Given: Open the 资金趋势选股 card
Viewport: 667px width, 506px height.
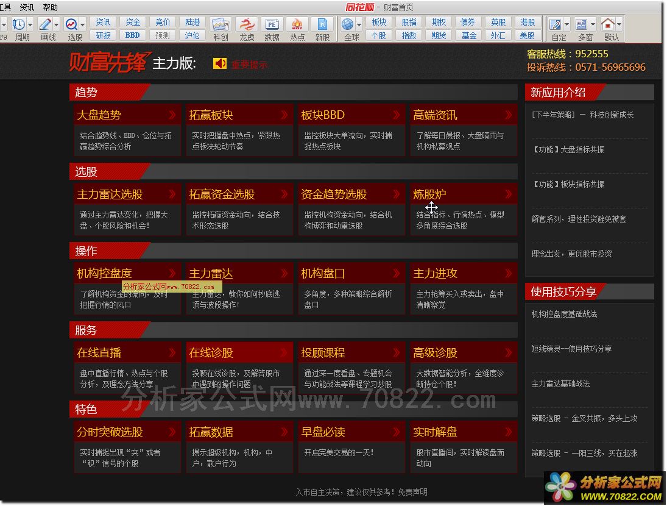Looking at the screenshot, I should click(x=351, y=209).
